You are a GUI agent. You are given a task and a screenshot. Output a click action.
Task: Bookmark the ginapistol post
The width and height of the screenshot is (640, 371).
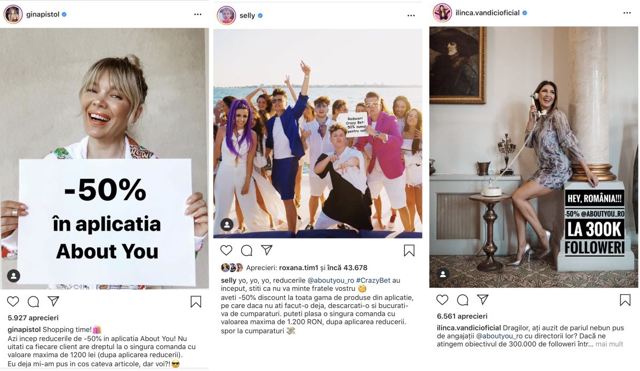196,302
